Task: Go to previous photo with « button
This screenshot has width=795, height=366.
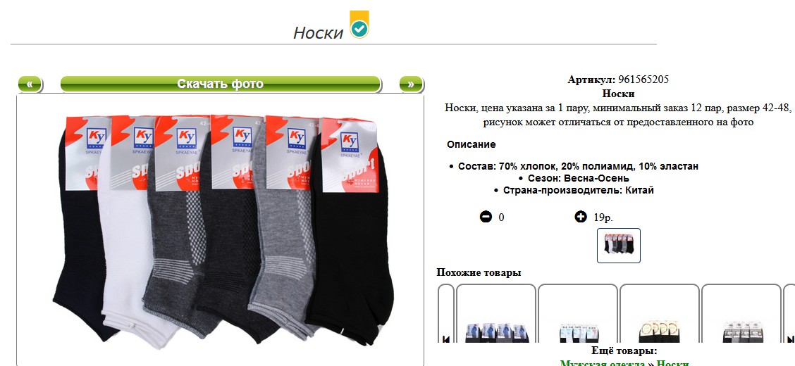Action: coord(30,84)
